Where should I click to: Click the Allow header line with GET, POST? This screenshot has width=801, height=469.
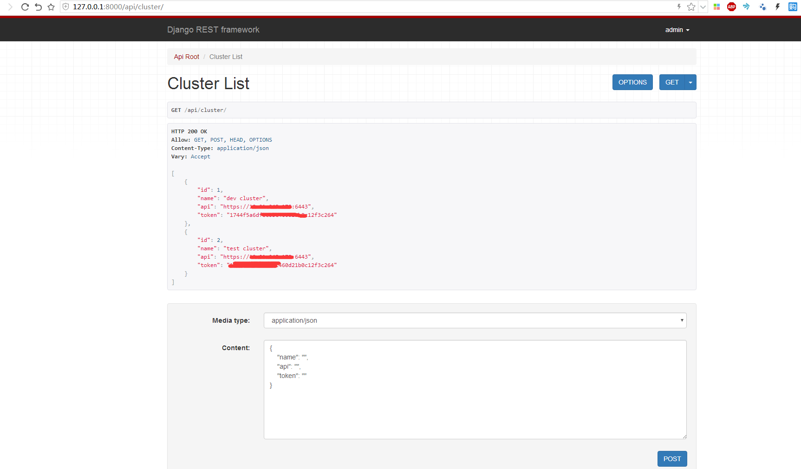pos(221,140)
